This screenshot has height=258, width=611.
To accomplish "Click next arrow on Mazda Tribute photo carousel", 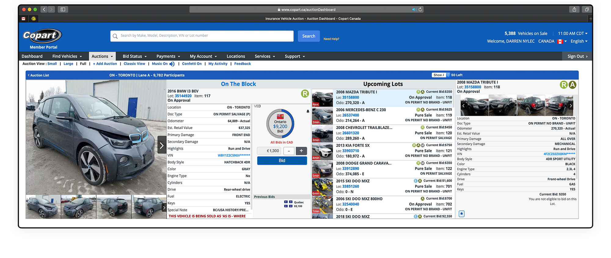I will click(570, 106).
